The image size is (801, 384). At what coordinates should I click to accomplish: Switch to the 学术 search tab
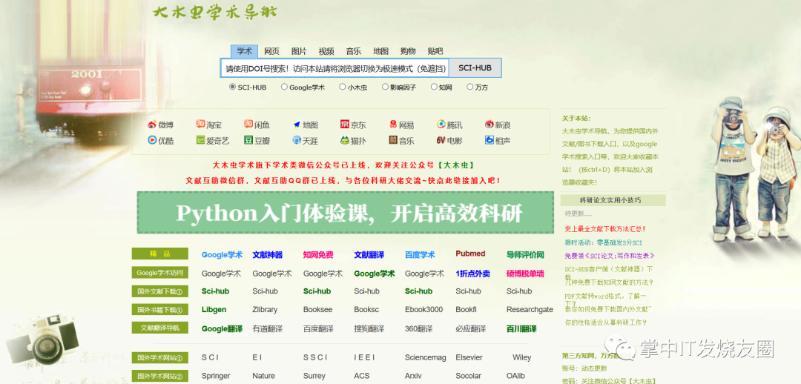pyautogui.click(x=245, y=51)
